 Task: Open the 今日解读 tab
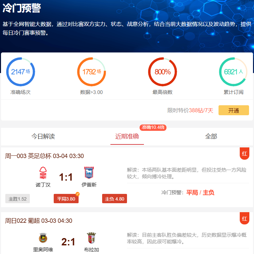point(43,136)
